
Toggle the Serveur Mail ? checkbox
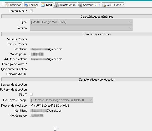tap(31, 11)
